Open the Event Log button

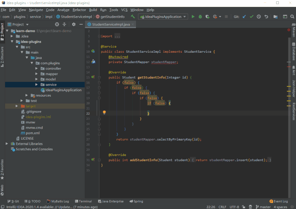(278, 202)
